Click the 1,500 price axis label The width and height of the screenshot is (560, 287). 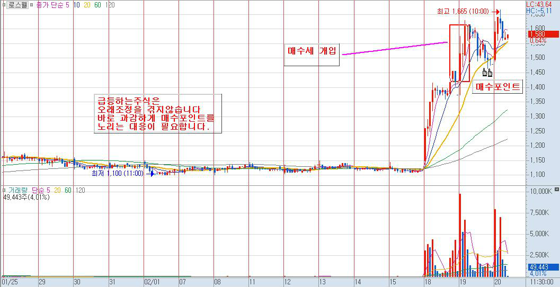point(537,58)
